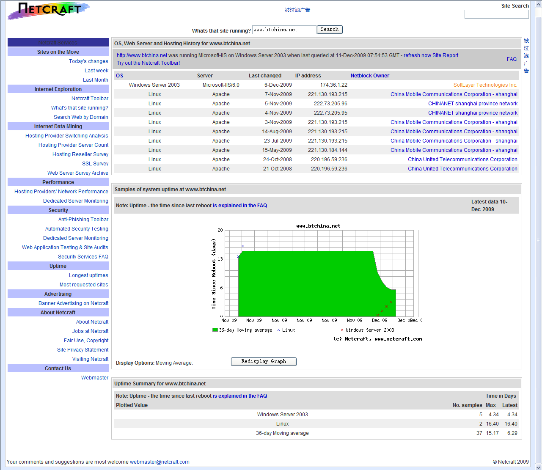Click the site query input field
Viewport: 542px width, 470px height.
coord(284,30)
